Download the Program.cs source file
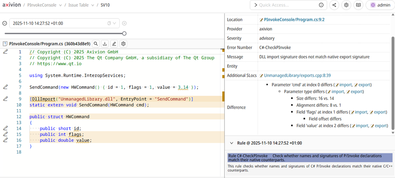The image size is (395, 178). (105, 44)
